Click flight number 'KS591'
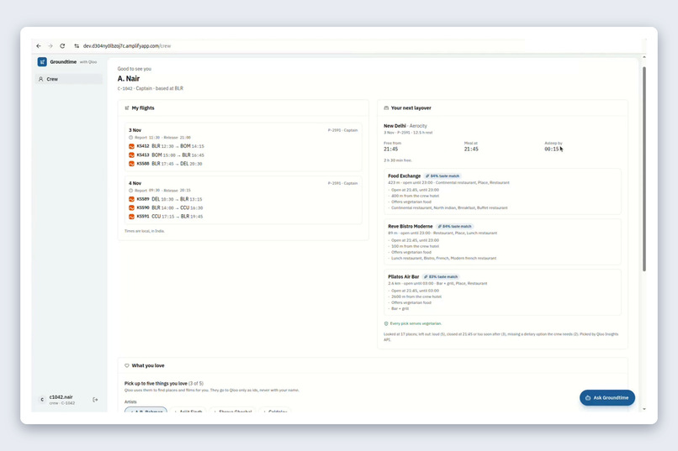The image size is (678, 451). click(x=143, y=216)
